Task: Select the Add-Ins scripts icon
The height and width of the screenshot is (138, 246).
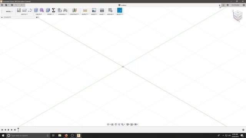Action: (110, 10)
